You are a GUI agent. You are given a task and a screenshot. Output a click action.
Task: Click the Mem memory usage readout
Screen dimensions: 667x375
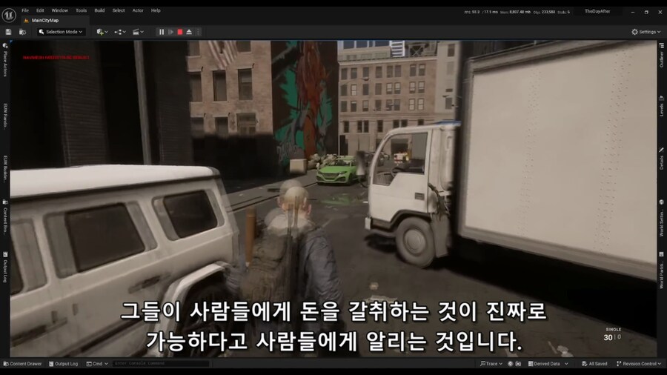[515, 12]
